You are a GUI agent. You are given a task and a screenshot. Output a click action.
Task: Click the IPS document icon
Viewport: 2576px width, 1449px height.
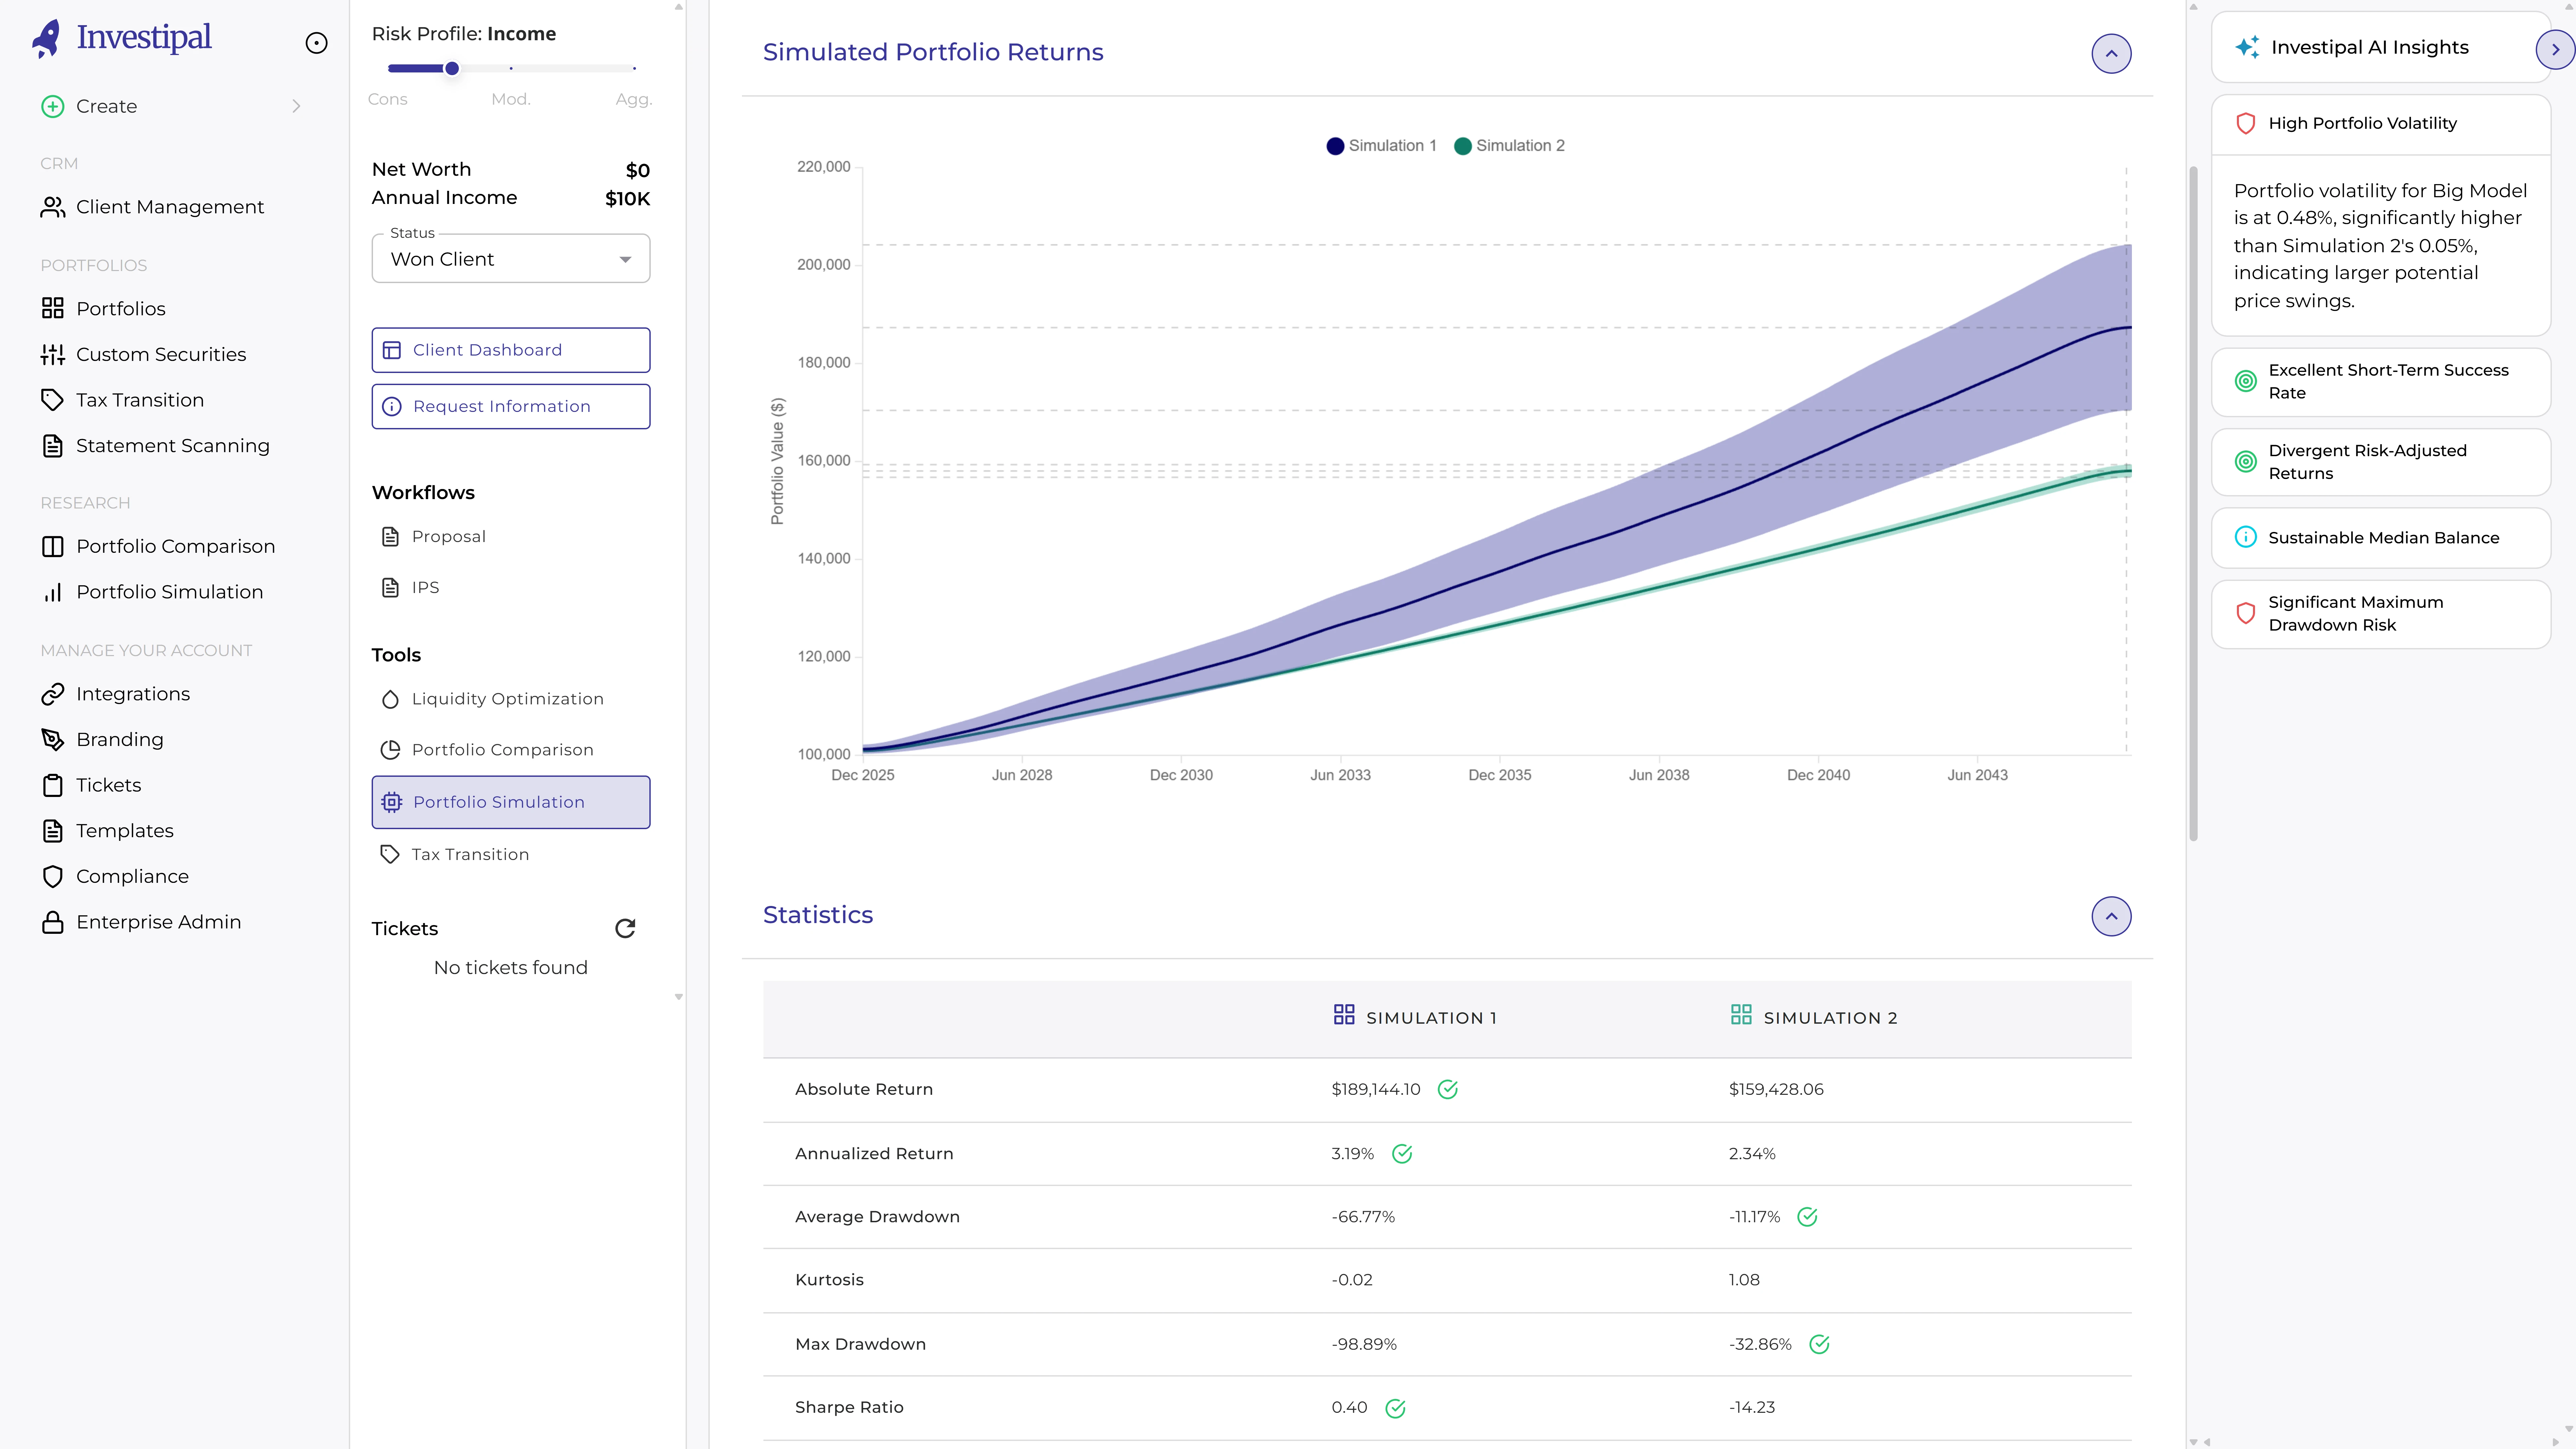click(390, 588)
